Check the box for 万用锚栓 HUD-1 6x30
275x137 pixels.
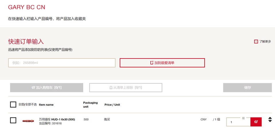pyautogui.click(x=13, y=120)
